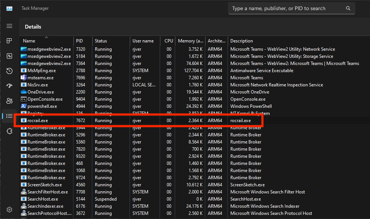Screen dimensions: 370x219
Task: Open the Services page puzzle icon
Action: 9,131
